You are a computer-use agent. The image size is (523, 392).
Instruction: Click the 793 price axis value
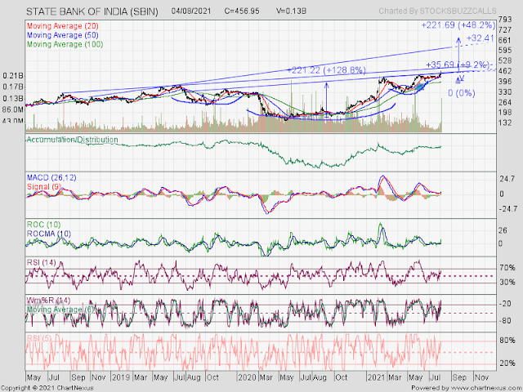coord(504,20)
